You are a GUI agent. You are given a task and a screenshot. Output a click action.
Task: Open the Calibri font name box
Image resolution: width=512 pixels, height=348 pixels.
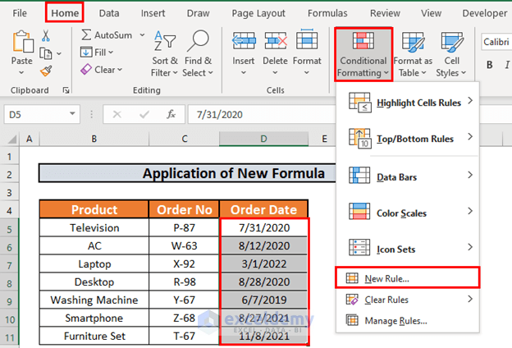(x=496, y=42)
